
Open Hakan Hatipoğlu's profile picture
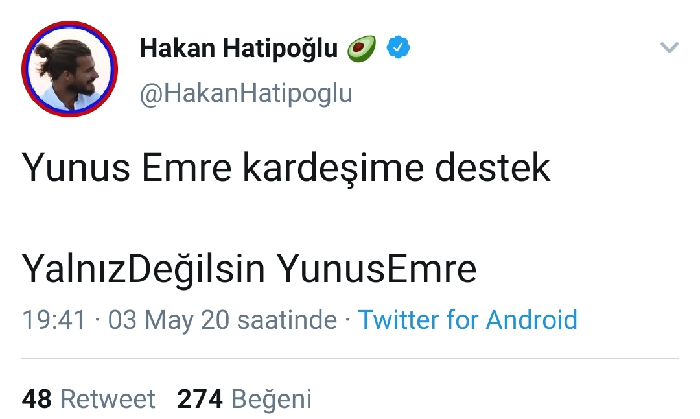pyautogui.click(x=69, y=69)
